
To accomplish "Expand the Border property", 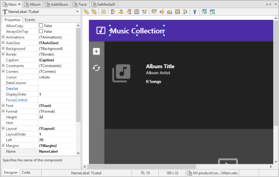I will 3,54.
